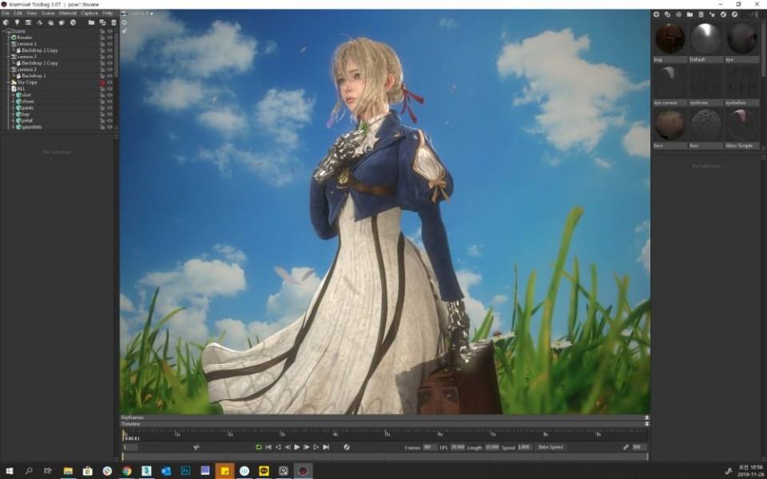767x479 pixels.
Task: Select the Render object in scene tree
Action: tap(25, 38)
